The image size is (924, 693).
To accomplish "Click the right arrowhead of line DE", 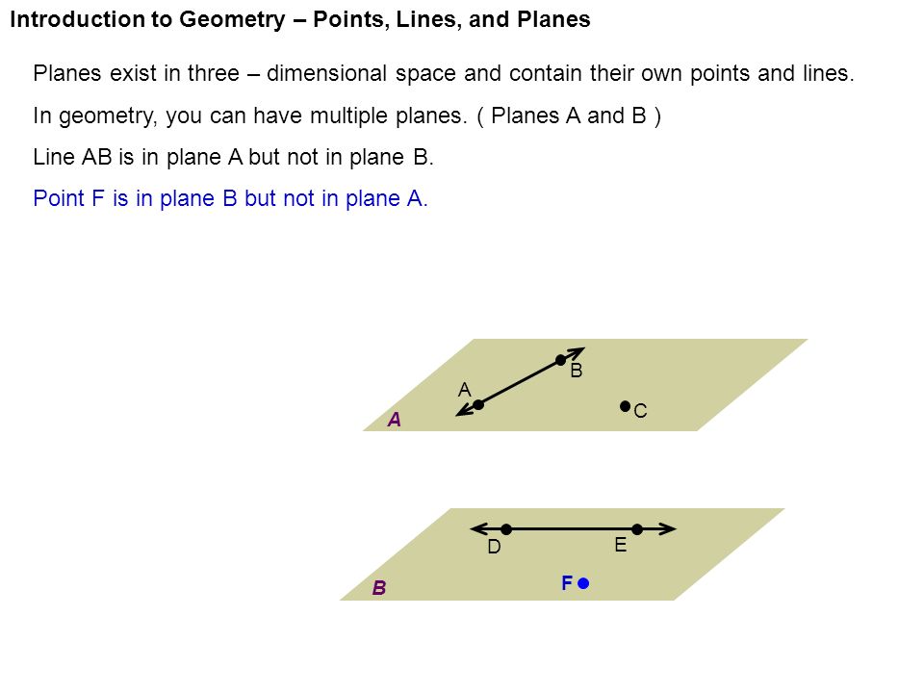I will (x=667, y=529).
